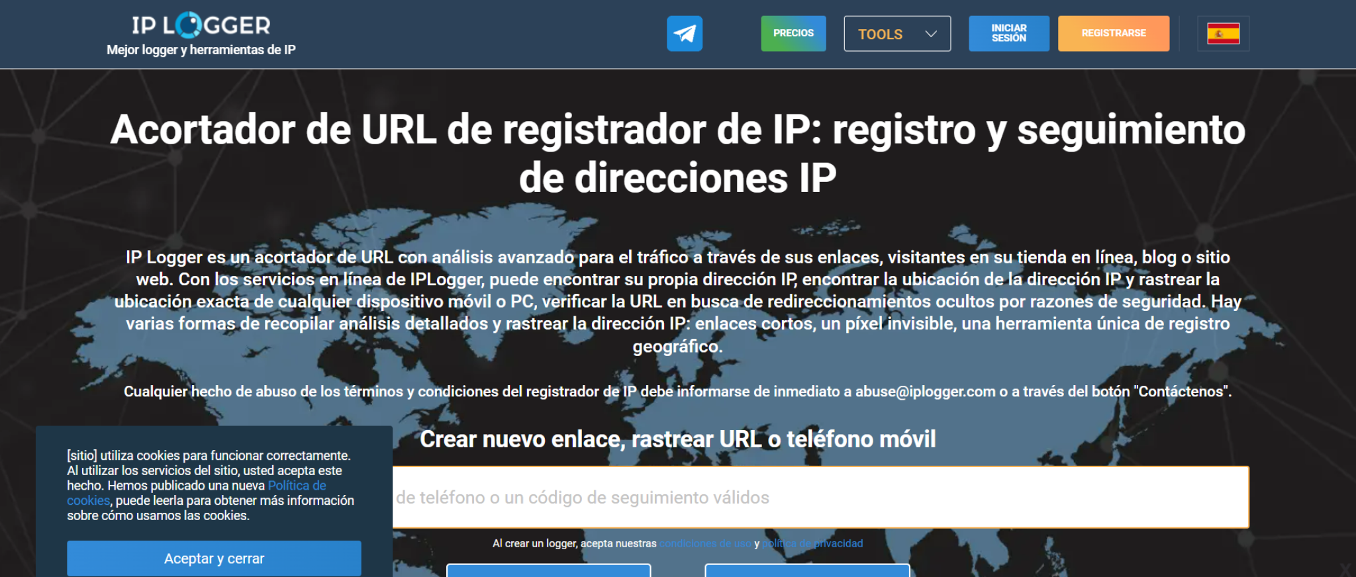Click the tagline 'Mejor logger y herramientas de IP'
This screenshot has height=577, width=1356.
coord(201,50)
